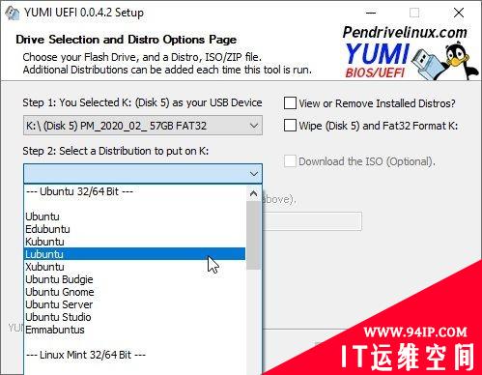The width and height of the screenshot is (482, 375).
Task: Check Wipe Disk 5 and Fat32 Format
Action: 290,126
